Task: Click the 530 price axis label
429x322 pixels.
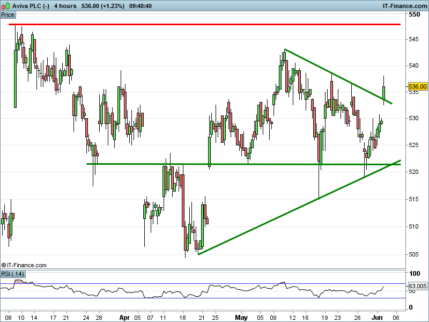Action: (413, 118)
